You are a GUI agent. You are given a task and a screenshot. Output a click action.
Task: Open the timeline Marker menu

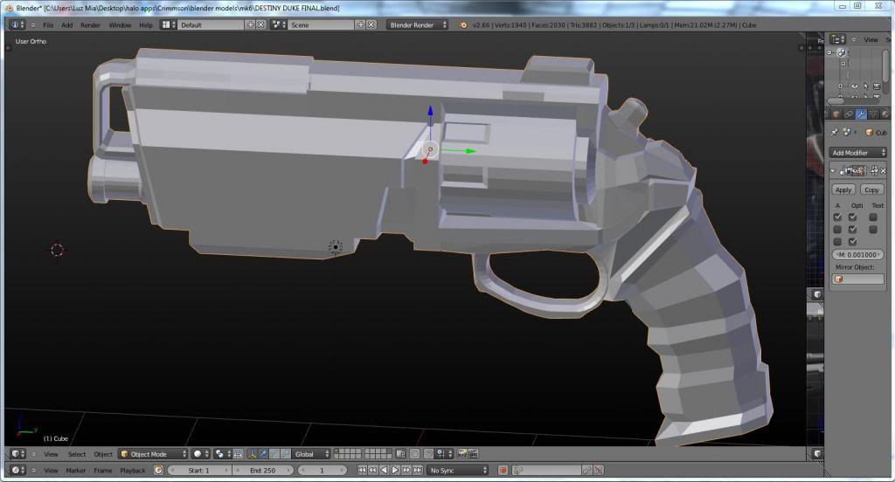pyautogui.click(x=75, y=471)
